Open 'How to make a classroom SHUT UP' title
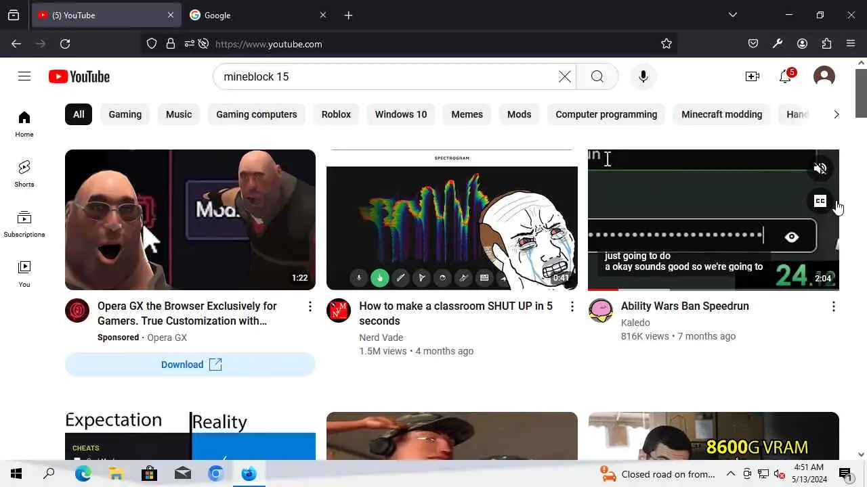Image resolution: width=867 pixels, height=487 pixels. [456, 313]
